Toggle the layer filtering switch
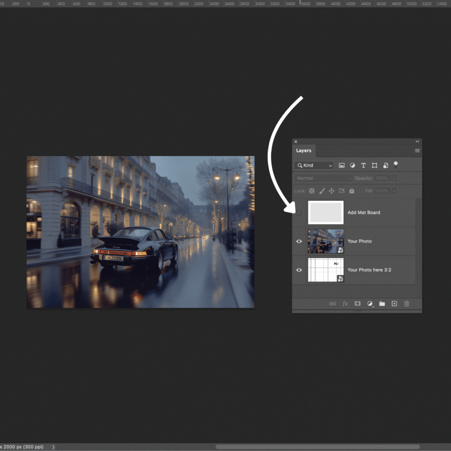451x451 pixels. pos(396,165)
